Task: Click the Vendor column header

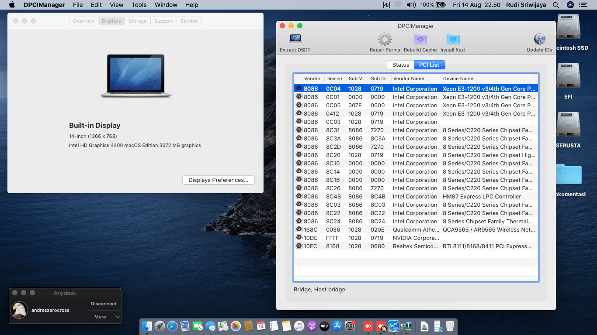Action: click(313, 79)
